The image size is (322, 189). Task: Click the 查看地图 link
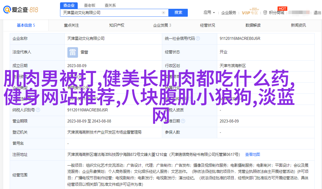pyautogui.click(x=253, y=154)
